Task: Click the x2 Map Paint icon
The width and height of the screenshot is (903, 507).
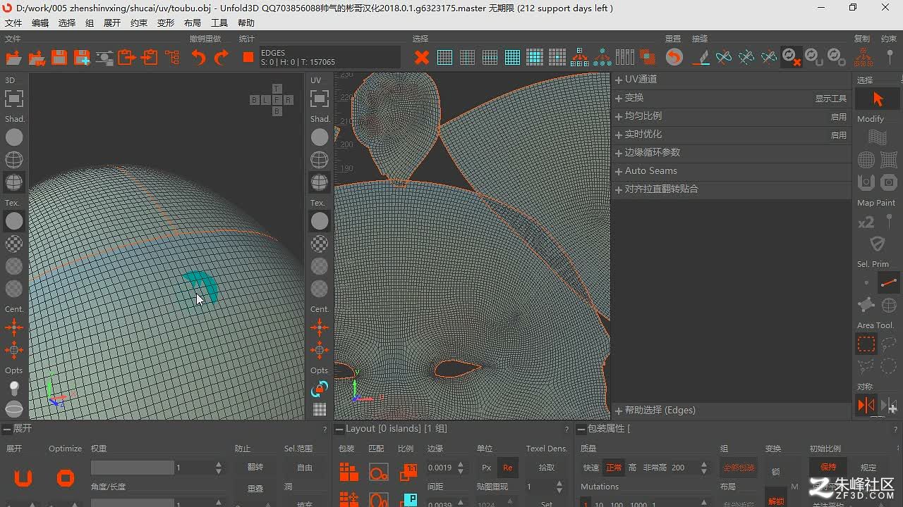Action: pos(866,223)
